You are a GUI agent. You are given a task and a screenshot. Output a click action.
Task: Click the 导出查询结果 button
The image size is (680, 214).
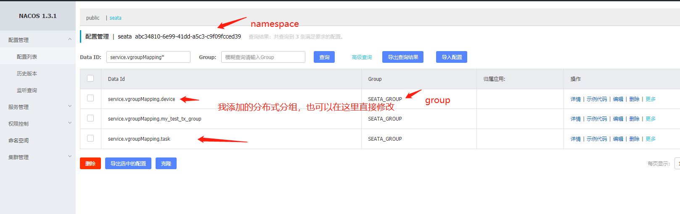(x=402, y=57)
